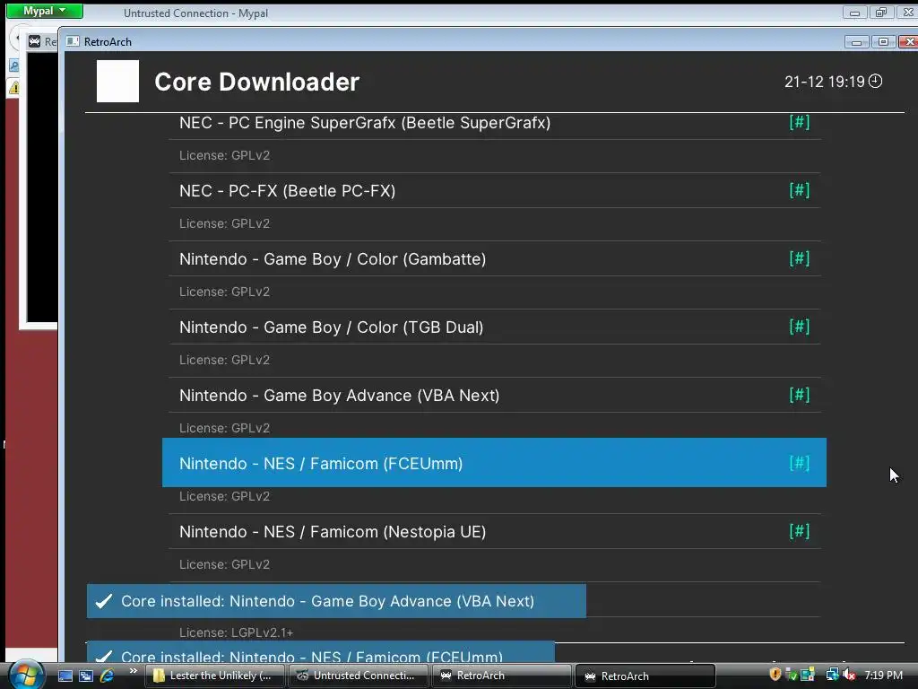Switch to active RetroArch taskbar item
Image resolution: width=918 pixels, height=689 pixels.
pyautogui.click(x=645, y=676)
